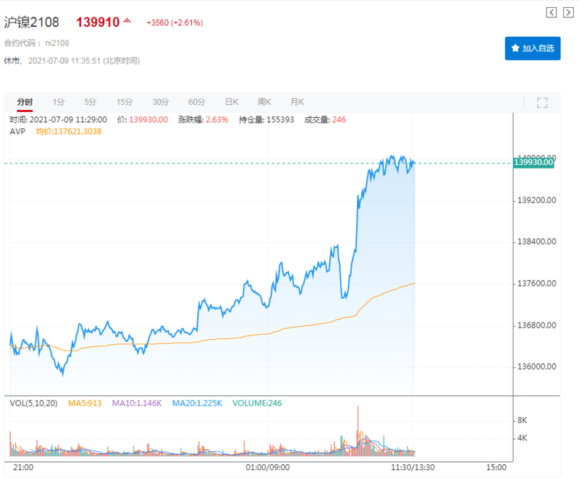
Task: Open the 月K chart tab
Action: click(297, 102)
